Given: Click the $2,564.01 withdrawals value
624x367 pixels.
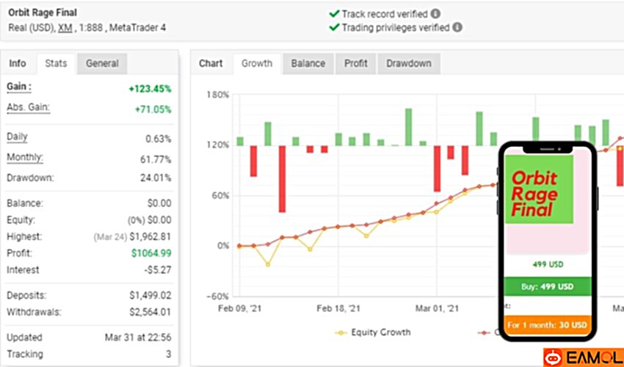Looking at the screenshot, I should pos(150,312).
